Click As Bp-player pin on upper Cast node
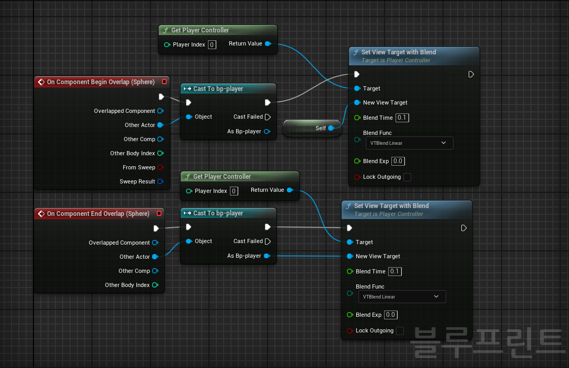Viewport: 569px width, 368px height. pyautogui.click(x=267, y=131)
